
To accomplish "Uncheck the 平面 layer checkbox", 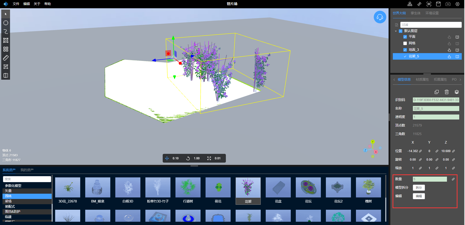I will click(x=405, y=37).
